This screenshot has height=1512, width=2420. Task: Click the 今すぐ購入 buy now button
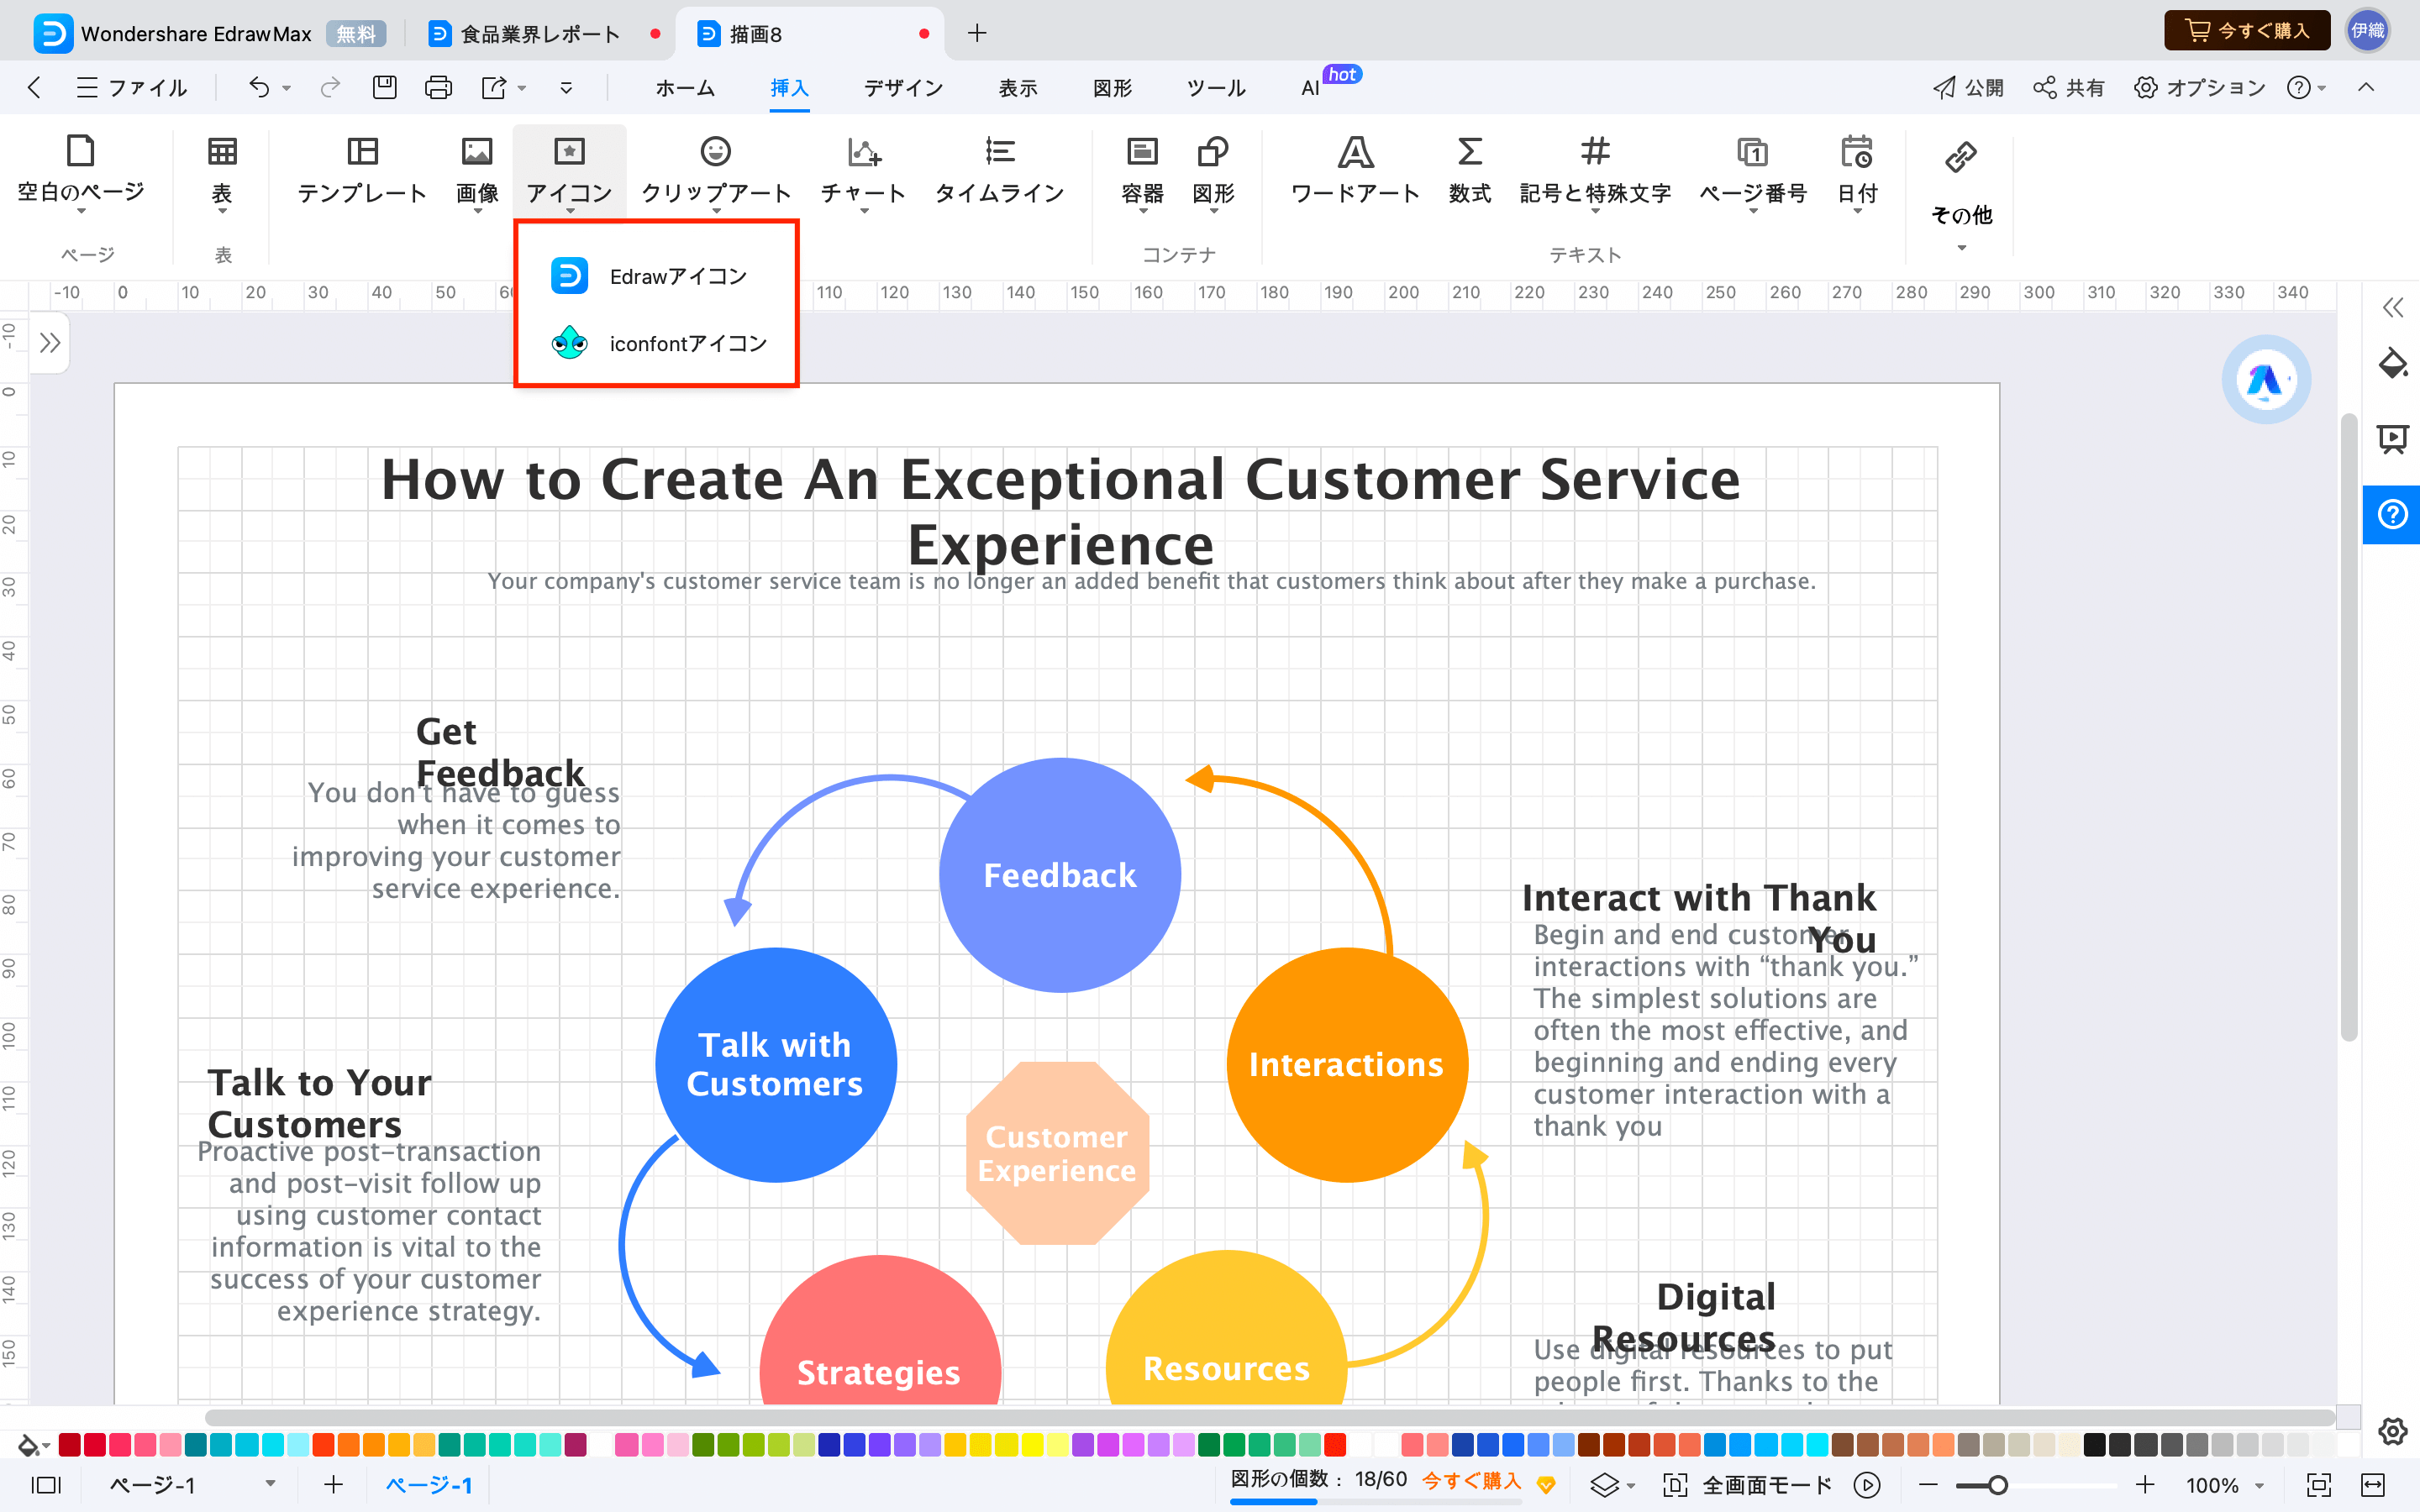tap(2246, 31)
